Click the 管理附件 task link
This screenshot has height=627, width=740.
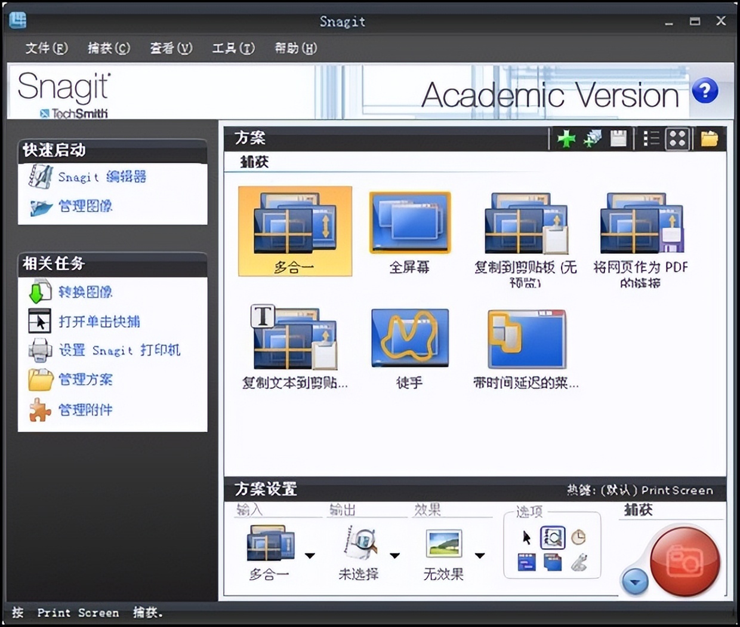(85, 410)
